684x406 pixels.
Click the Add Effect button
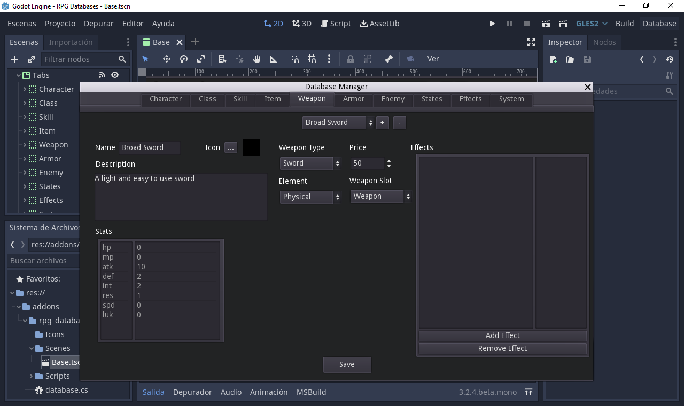503,336
